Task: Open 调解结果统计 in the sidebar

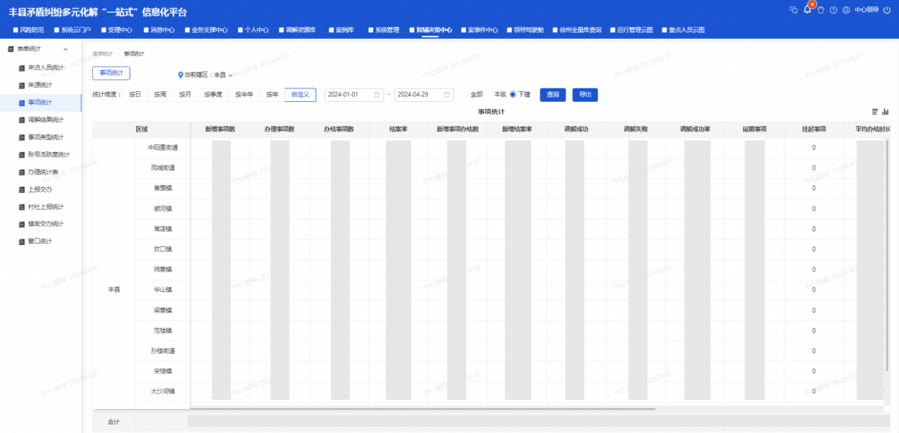Action: click(45, 120)
